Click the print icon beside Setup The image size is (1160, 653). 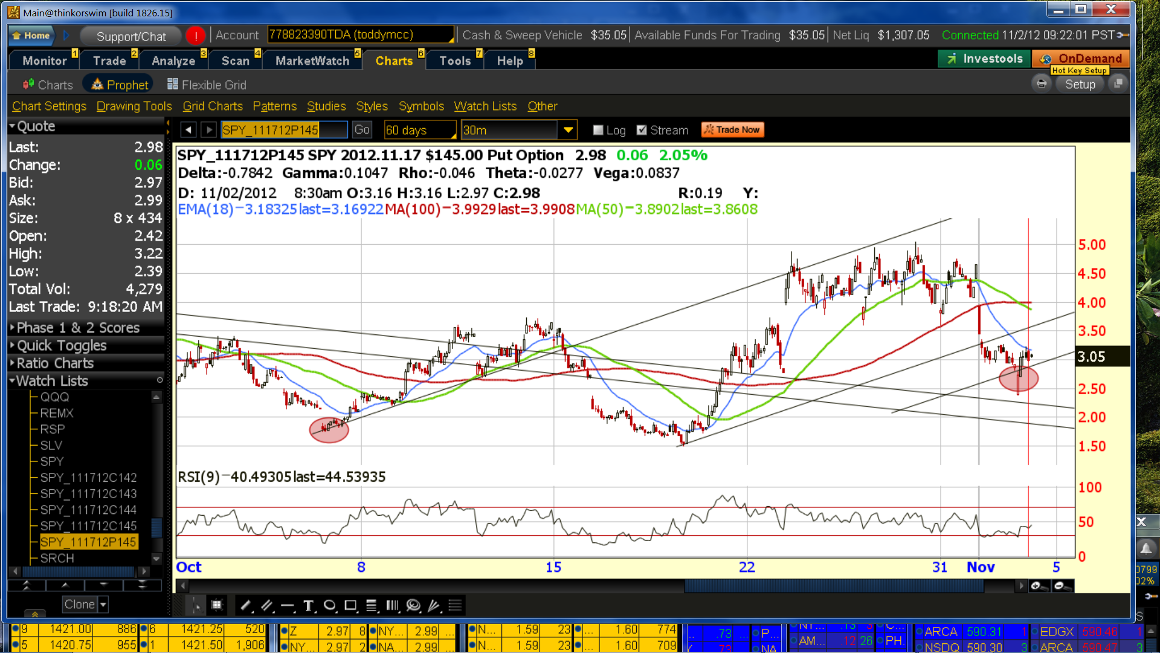click(x=1042, y=84)
